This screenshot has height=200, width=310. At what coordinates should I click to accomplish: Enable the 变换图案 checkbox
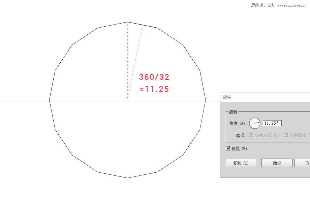point(286,135)
